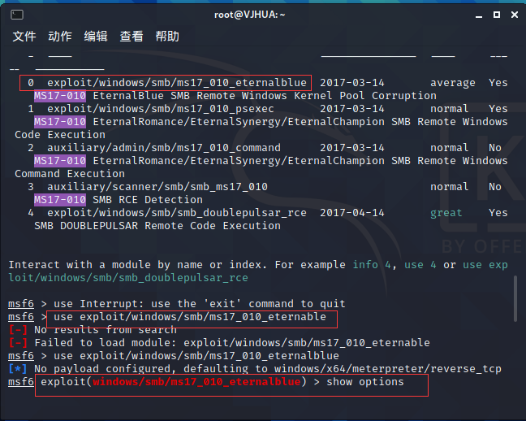Open the 动作 menu
The width and height of the screenshot is (526, 421).
click(x=60, y=37)
